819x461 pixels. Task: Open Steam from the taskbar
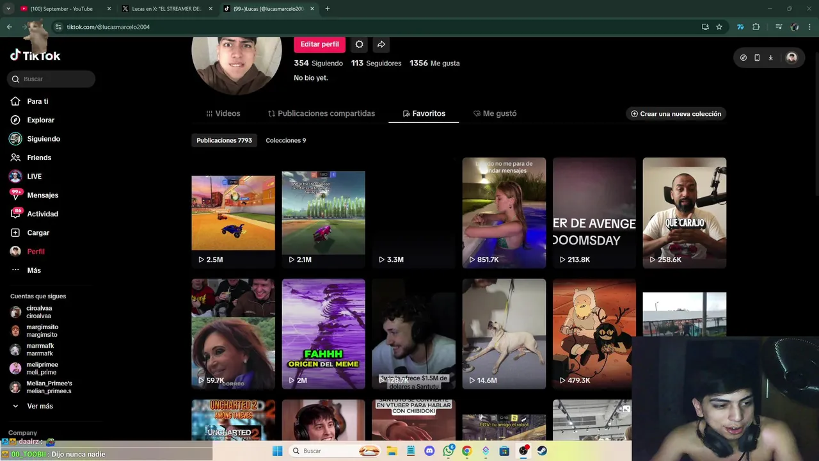point(542,451)
